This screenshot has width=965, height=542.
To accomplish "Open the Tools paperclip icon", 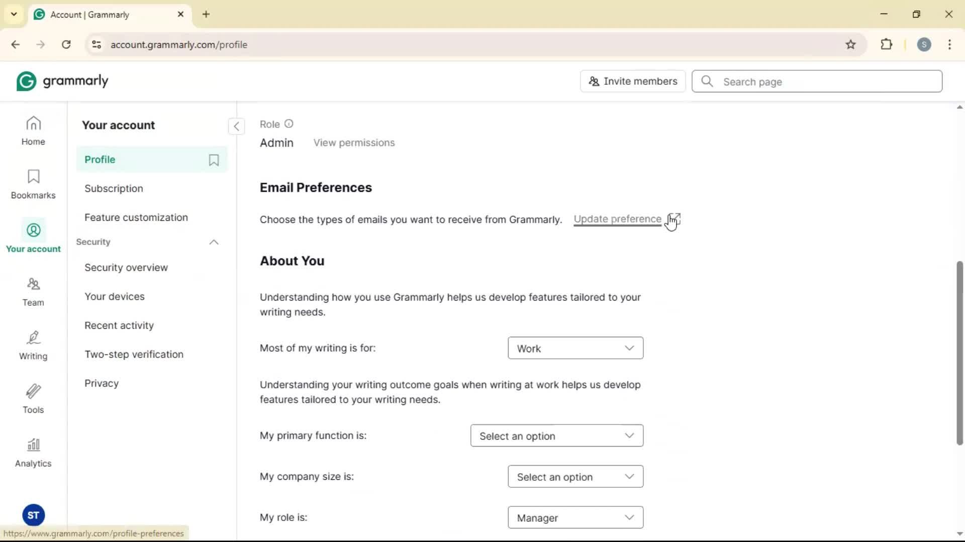I will 33,399.
